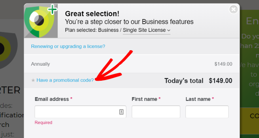This screenshot has width=259, height=138.
Task: Click the Email address field label
Action: pyautogui.click(x=52, y=99)
